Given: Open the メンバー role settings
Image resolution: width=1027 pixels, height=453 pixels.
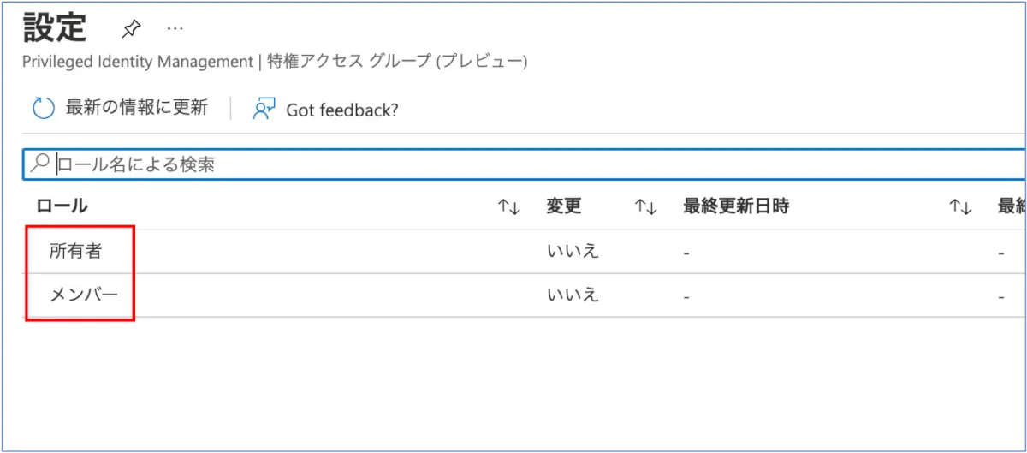Looking at the screenshot, I should pos(84,295).
